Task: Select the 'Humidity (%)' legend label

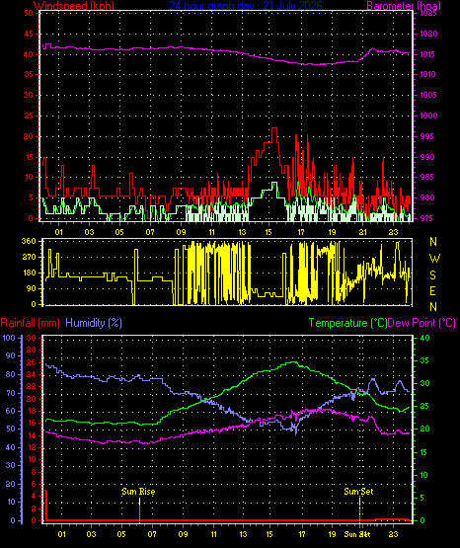Action: [x=94, y=323]
